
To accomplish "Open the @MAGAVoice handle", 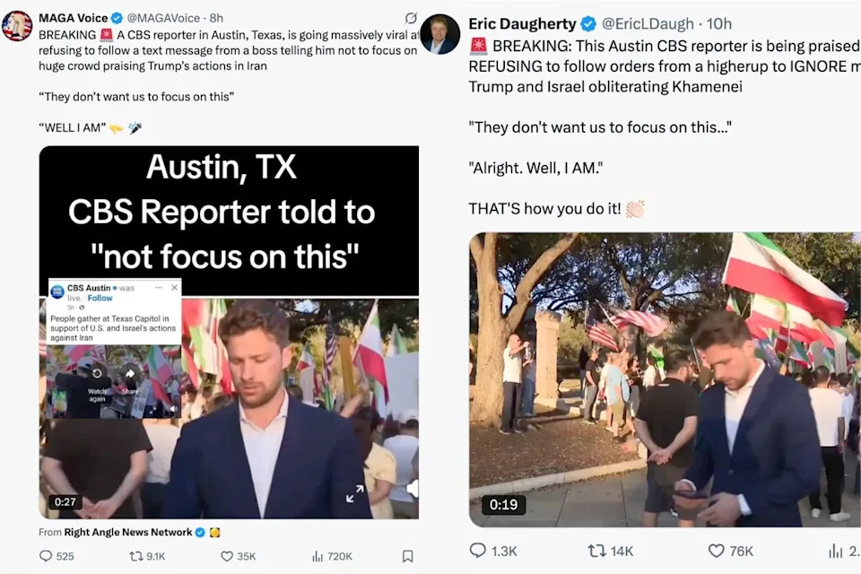I will point(163,18).
